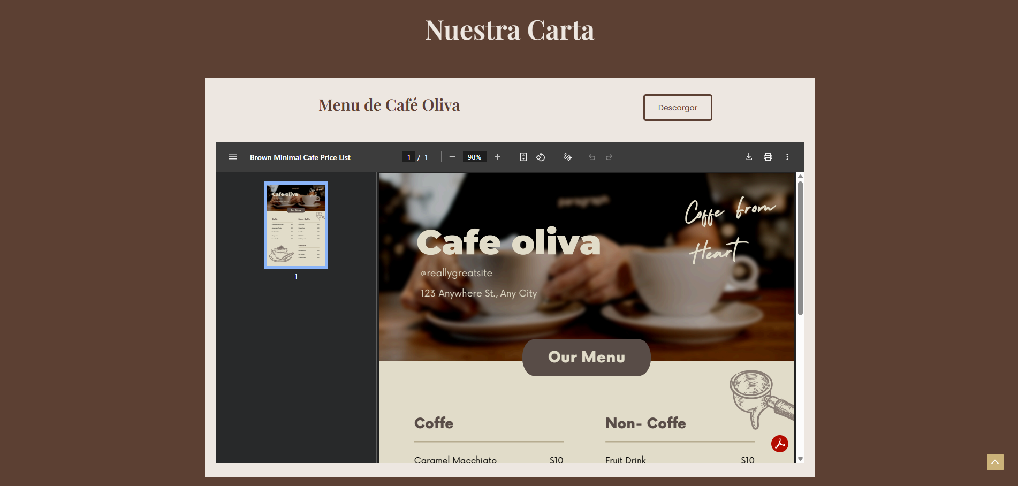The height and width of the screenshot is (486, 1018).
Task: Toggle the PDF sidebar menu icon
Action: [233, 157]
